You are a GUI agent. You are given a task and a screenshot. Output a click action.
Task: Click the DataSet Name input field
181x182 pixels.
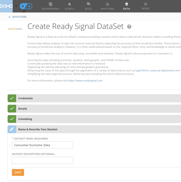pyautogui.click(x=43, y=145)
